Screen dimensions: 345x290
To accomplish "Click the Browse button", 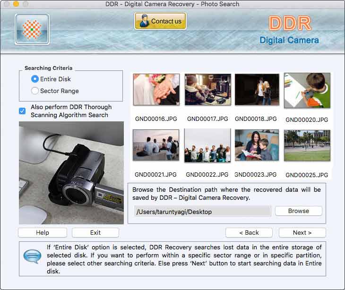I will [x=299, y=211].
